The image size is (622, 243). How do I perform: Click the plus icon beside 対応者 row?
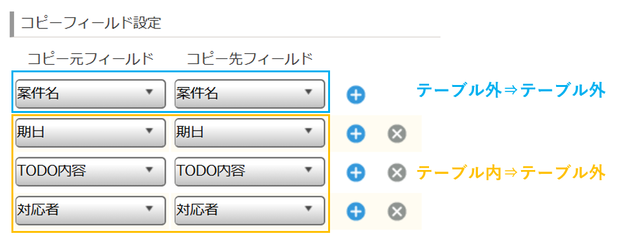pyautogui.click(x=356, y=211)
